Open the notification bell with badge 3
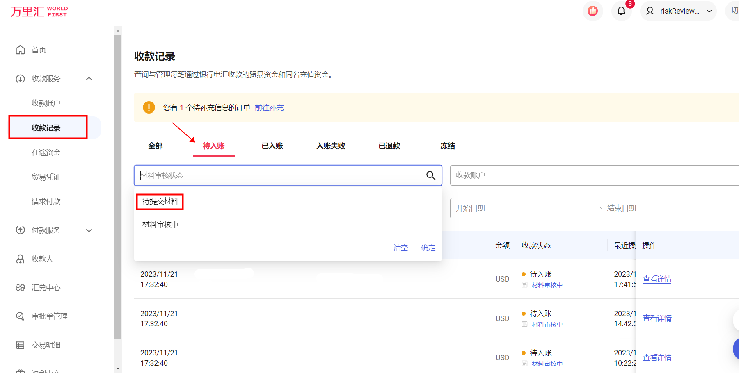739x373 pixels. 621,11
